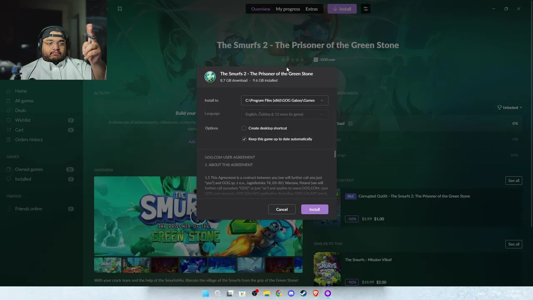
Task: Switch to the Overview tab
Action: point(261,9)
